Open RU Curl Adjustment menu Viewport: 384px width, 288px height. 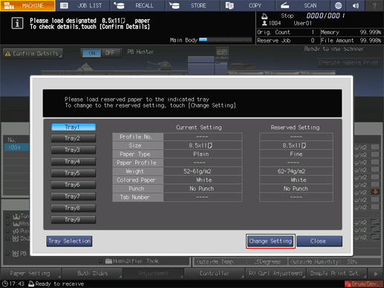pyautogui.click(x=276, y=273)
